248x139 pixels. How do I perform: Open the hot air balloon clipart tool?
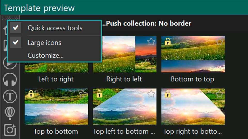10,113
